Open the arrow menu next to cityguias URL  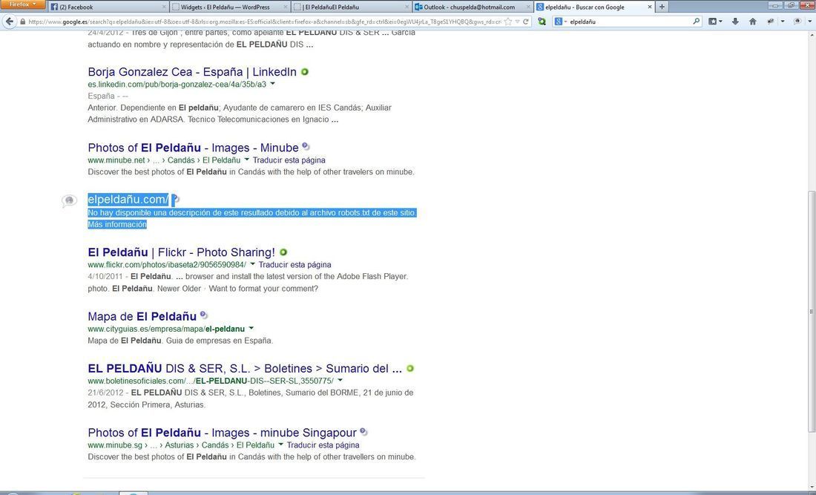[251, 329]
